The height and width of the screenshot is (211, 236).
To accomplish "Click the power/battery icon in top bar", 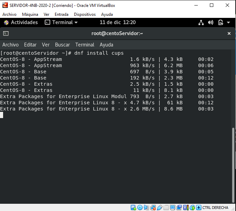I will (x=221, y=23).
